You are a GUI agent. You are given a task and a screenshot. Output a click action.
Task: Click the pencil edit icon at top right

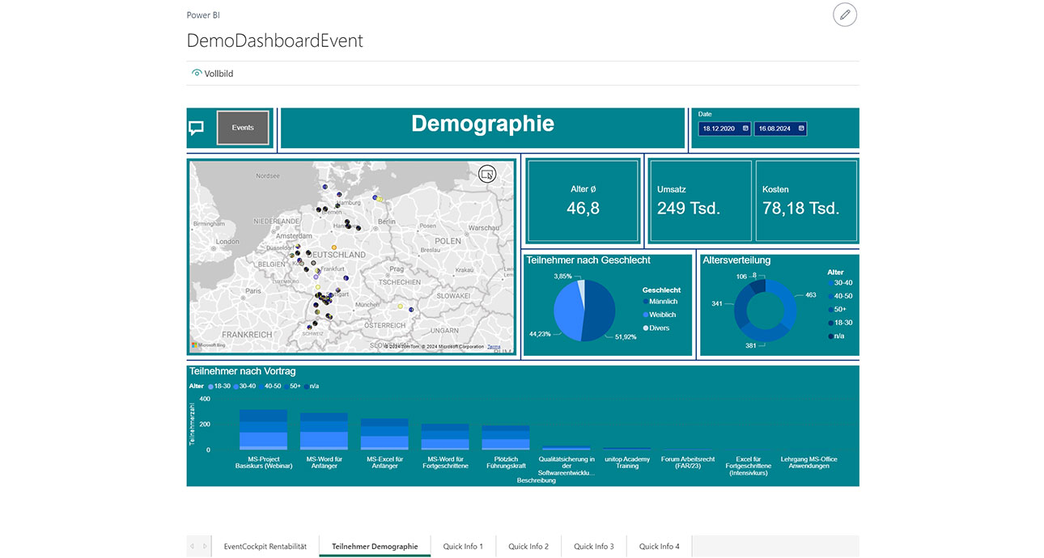(x=844, y=15)
